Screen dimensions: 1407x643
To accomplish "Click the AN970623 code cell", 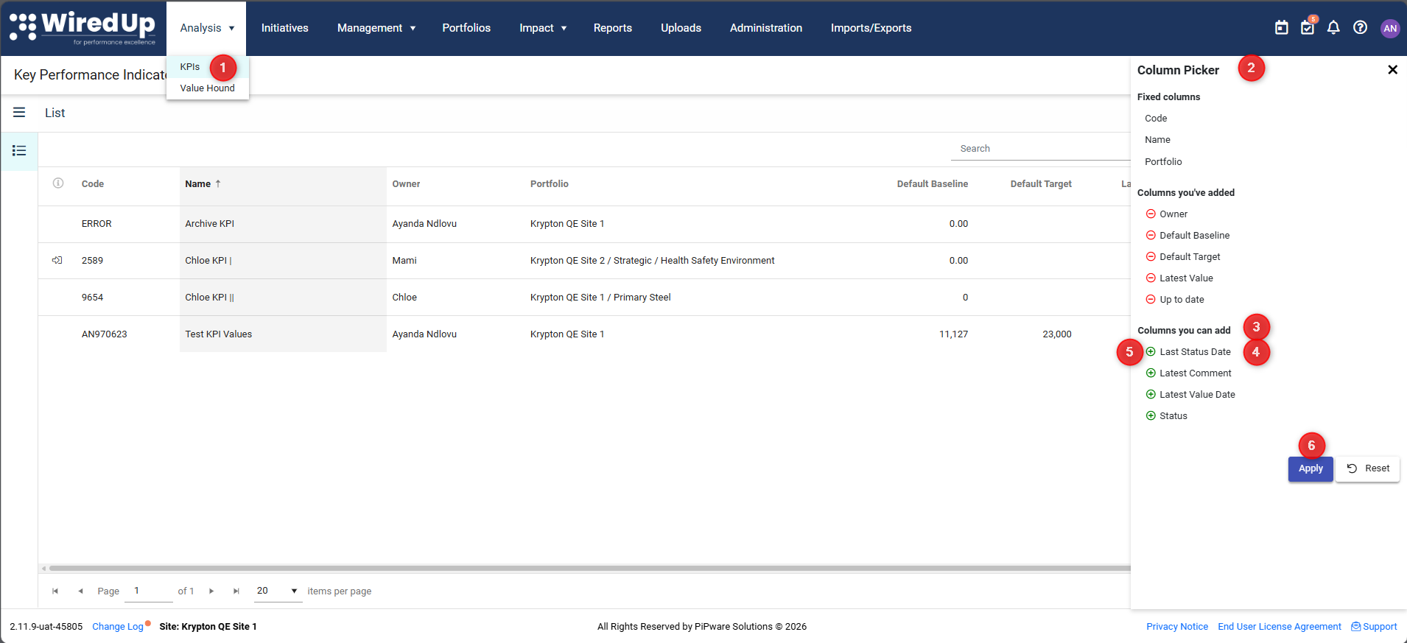I will (105, 334).
